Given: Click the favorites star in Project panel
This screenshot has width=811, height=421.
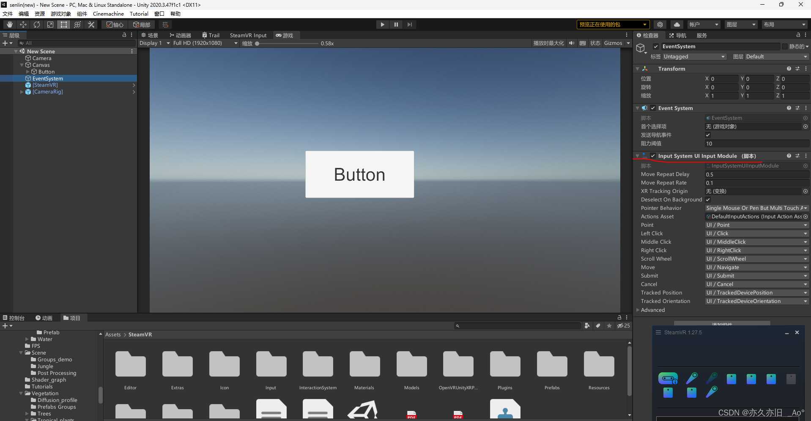Looking at the screenshot, I should (609, 326).
